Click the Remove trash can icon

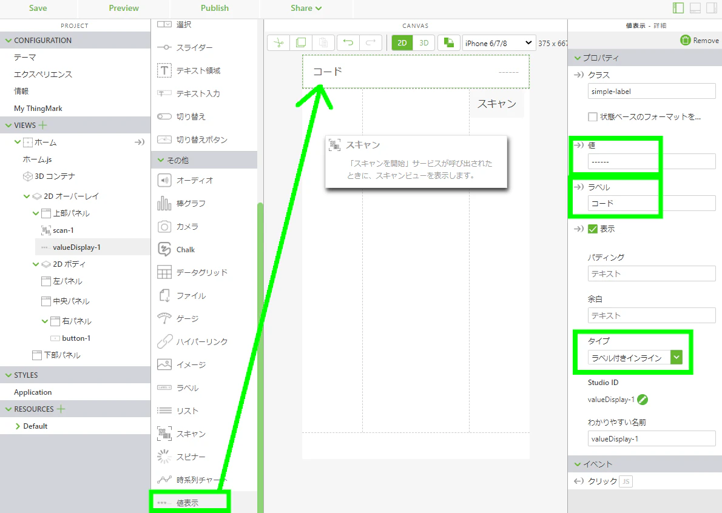pyautogui.click(x=685, y=41)
